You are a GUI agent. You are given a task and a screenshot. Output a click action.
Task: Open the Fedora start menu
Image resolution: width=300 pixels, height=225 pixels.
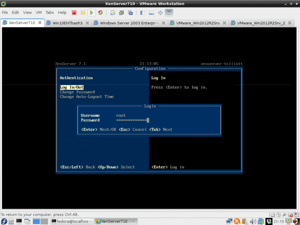4,221
